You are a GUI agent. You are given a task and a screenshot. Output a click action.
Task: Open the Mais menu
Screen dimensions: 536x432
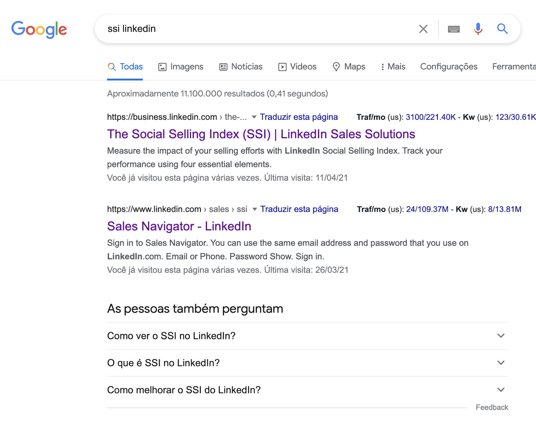click(x=393, y=67)
